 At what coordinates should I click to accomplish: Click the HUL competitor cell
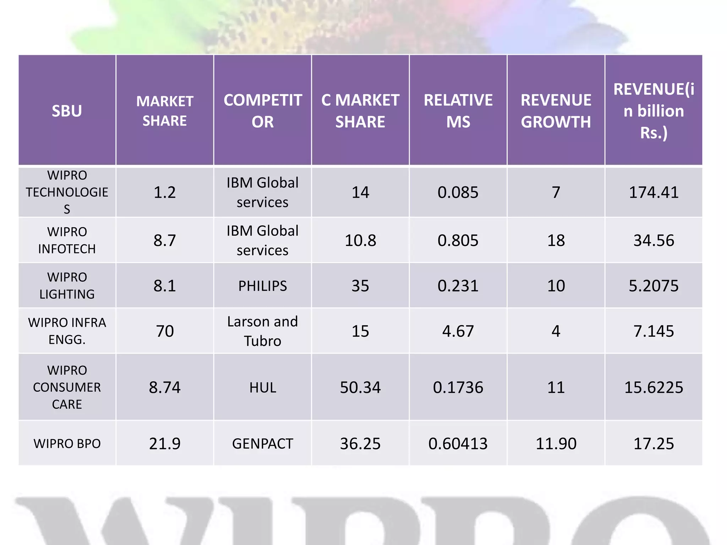pyautogui.click(x=263, y=387)
